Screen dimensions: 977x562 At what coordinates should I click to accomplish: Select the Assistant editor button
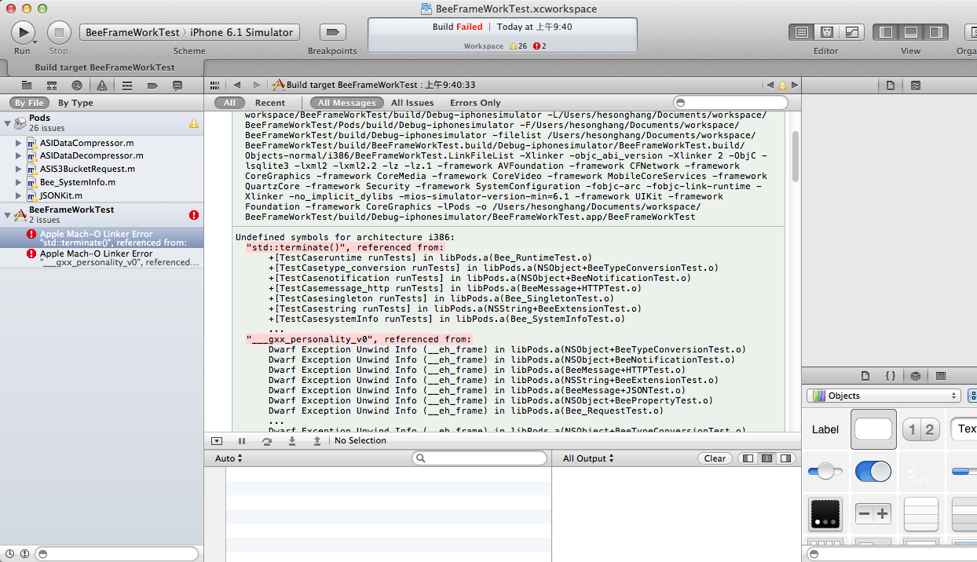[x=826, y=32]
